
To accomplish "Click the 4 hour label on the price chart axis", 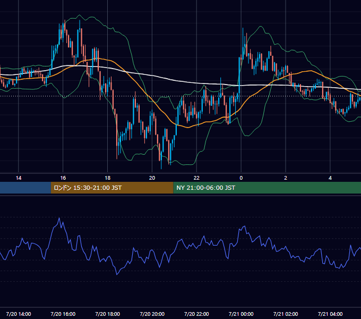I will (330, 178).
